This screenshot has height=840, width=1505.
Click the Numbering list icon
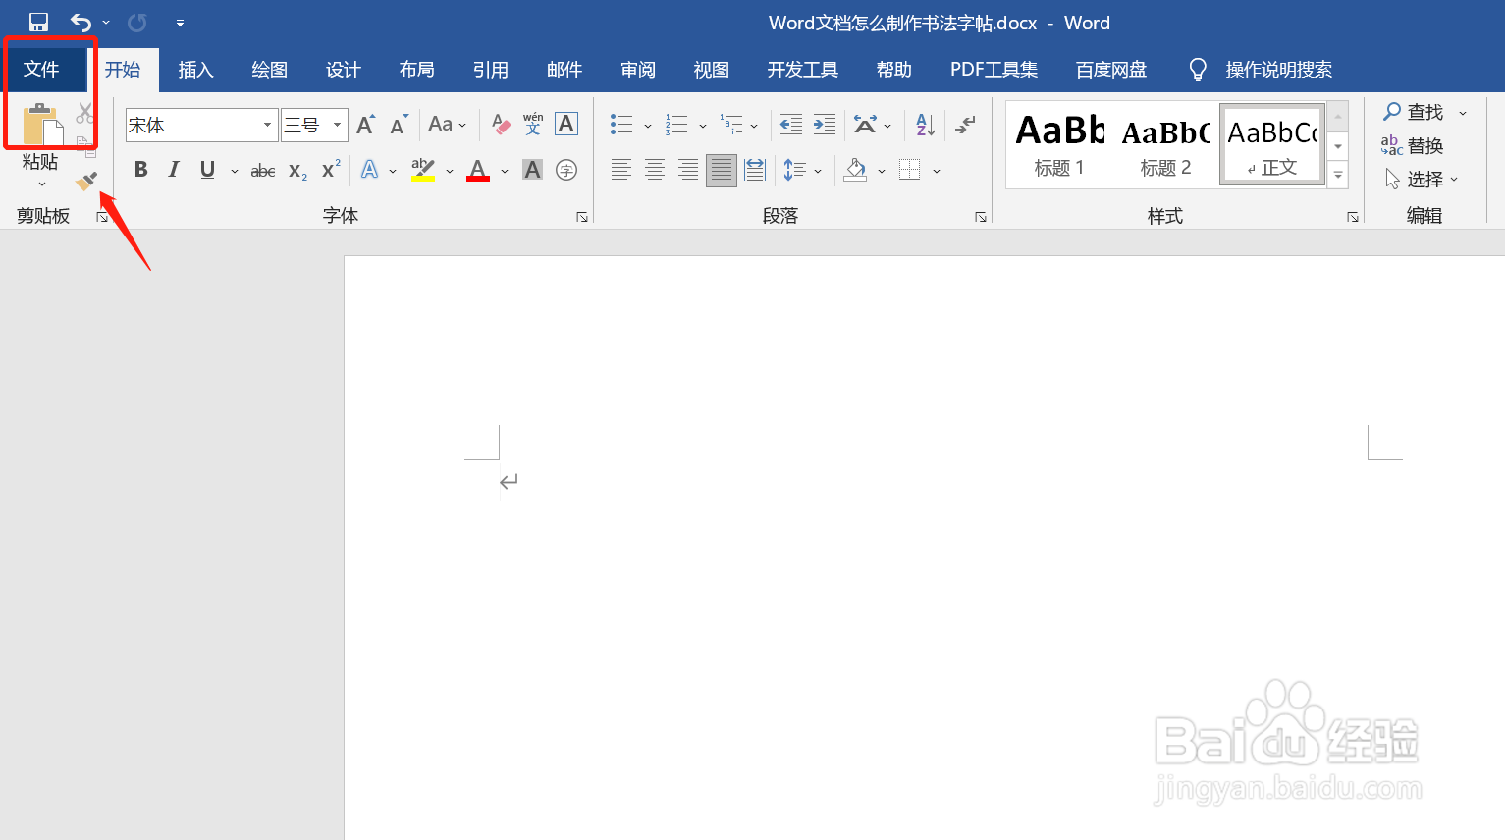(x=676, y=125)
